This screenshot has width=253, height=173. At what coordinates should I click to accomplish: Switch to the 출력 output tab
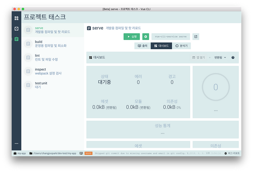(x=143, y=46)
